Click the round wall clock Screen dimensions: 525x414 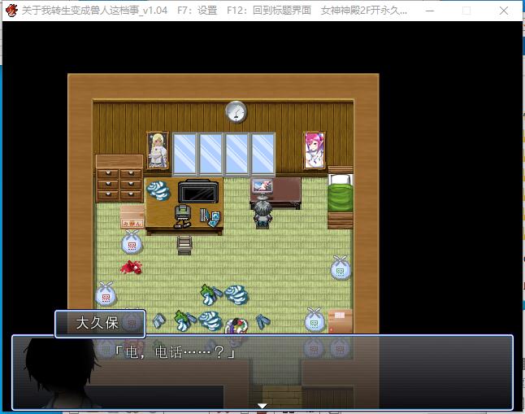click(236, 111)
